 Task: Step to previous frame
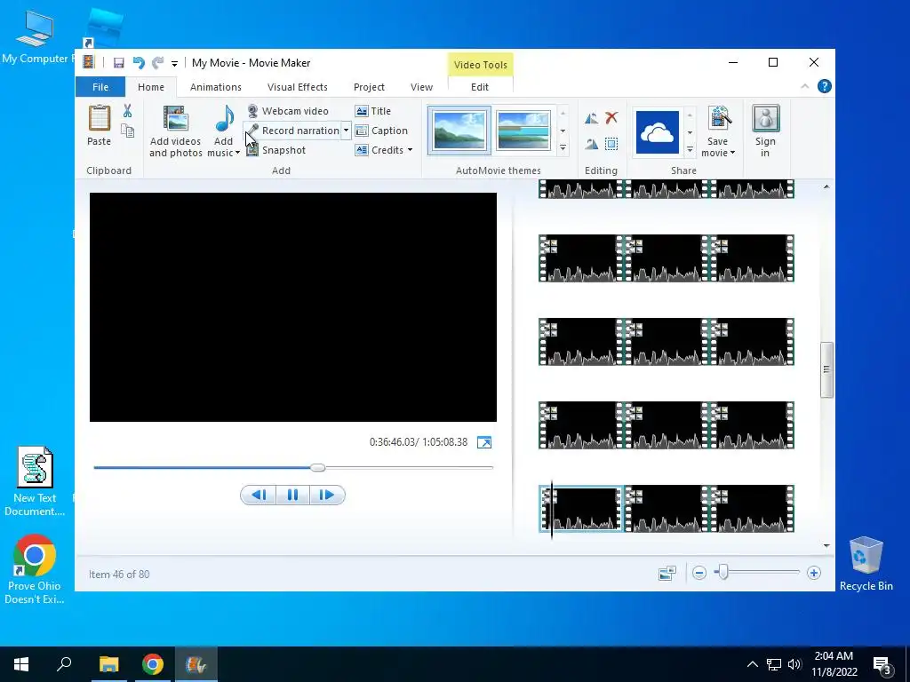pos(259,495)
